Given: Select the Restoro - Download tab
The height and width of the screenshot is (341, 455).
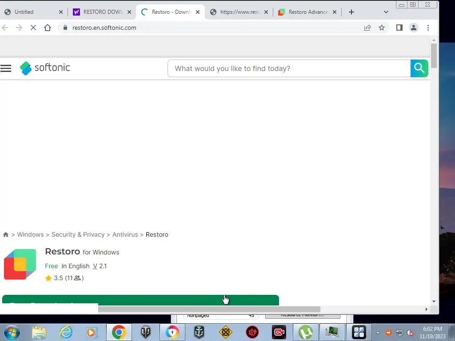Looking at the screenshot, I should click(170, 12).
